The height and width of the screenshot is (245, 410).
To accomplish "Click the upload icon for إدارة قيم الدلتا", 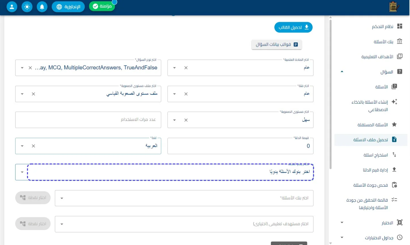I will 394,169.
